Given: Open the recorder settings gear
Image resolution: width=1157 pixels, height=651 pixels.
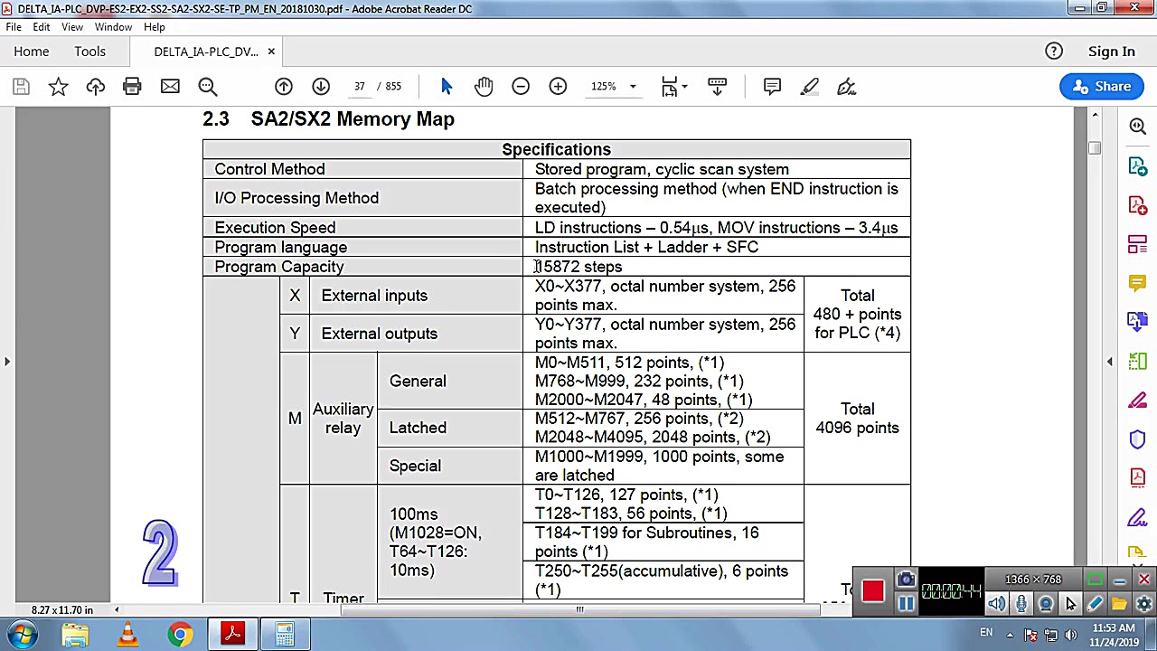Looking at the screenshot, I should [x=1143, y=604].
